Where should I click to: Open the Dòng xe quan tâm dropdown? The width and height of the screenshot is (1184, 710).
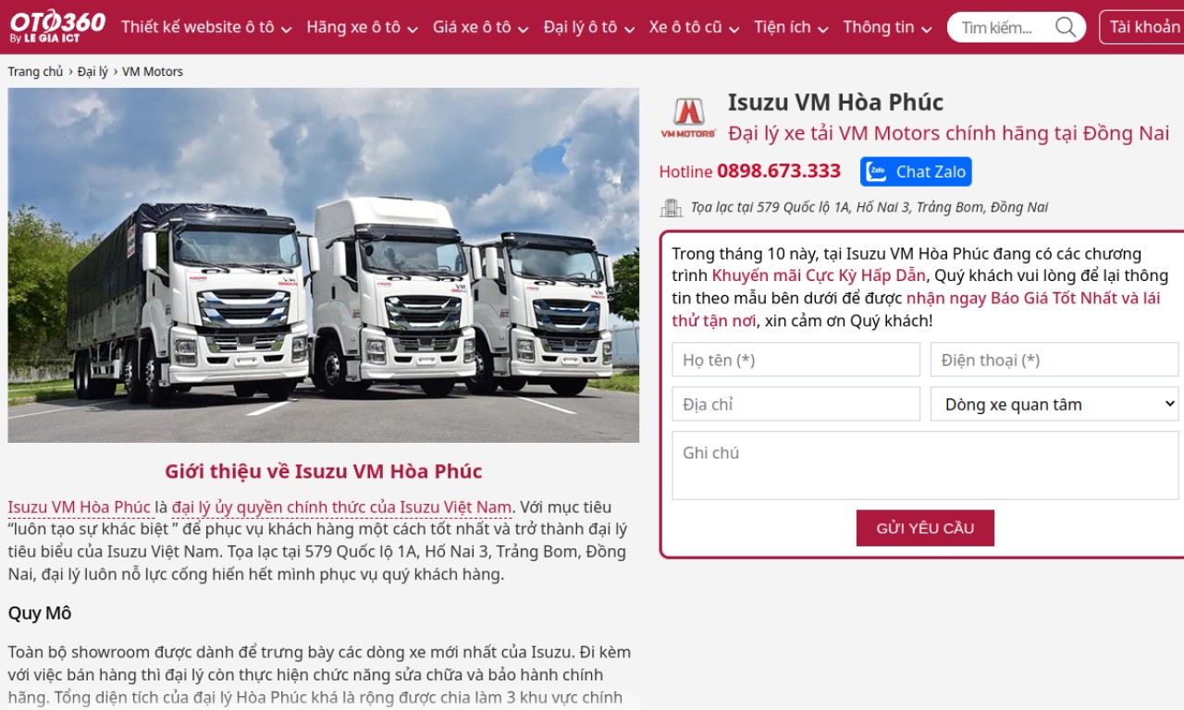[1054, 404]
